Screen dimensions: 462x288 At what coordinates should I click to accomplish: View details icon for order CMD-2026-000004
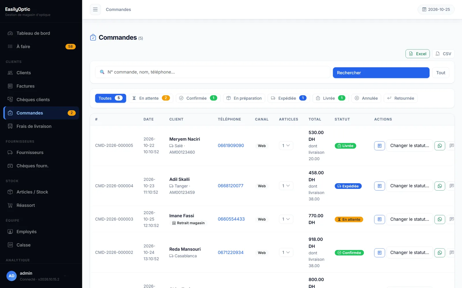point(380,186)
